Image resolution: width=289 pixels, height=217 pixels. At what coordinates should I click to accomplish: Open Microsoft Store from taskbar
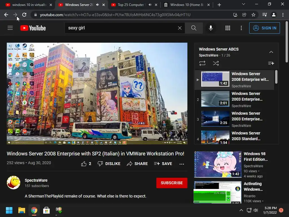pyautogui.click(x=46, y=210)
